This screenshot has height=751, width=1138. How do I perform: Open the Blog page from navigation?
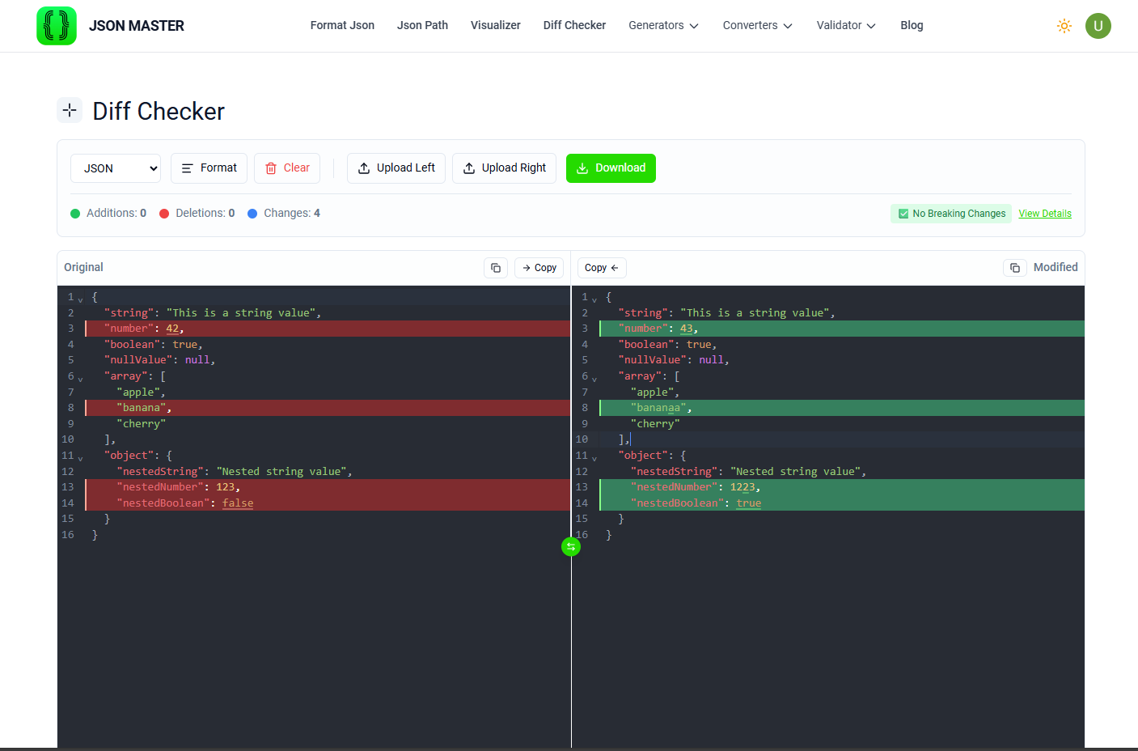[912, 25]
